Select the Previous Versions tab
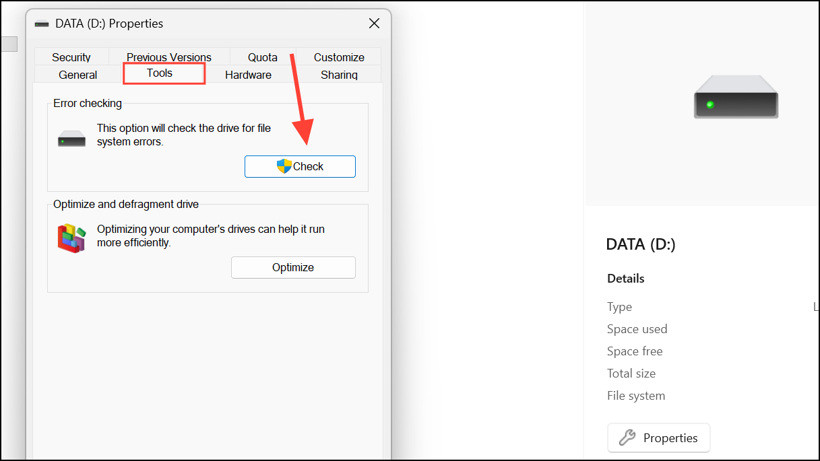The height and width of the screenshot is (461, 820). [168, 57]
